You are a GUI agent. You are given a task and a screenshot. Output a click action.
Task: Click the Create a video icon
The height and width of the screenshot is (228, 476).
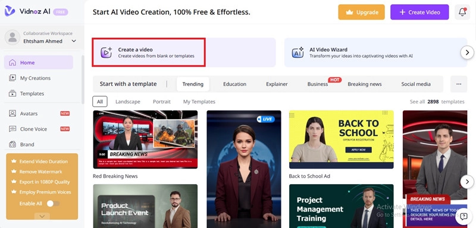point(107,52)
